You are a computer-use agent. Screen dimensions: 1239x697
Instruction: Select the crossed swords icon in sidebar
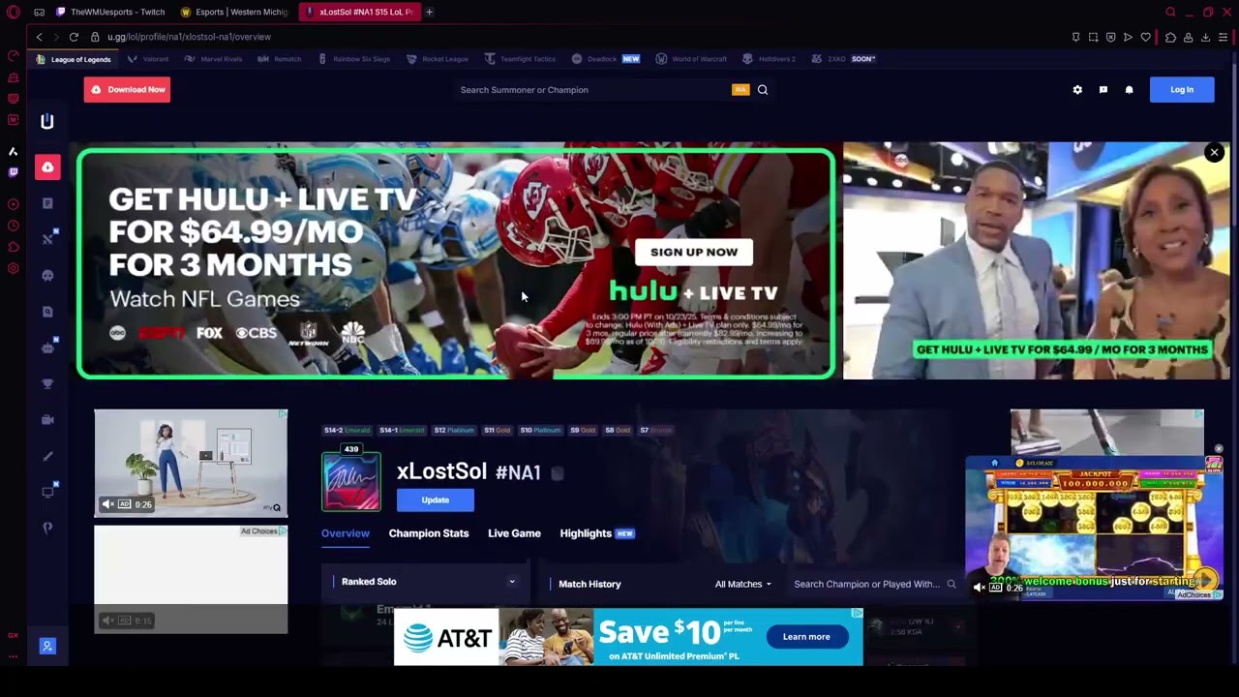click(x=47, y=239)
